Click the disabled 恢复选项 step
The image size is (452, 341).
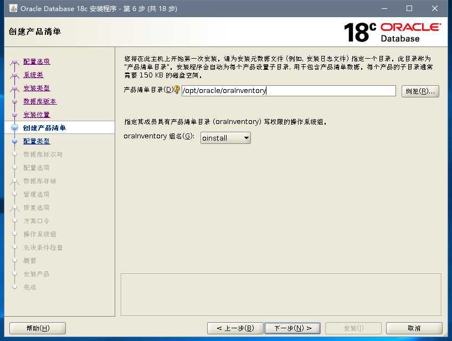pos(37,208)
